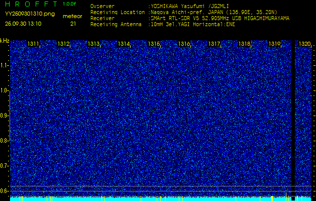Click the 1319 time label
The width and height of the screenshot is (316, 201).
click(x=274, y=44)
